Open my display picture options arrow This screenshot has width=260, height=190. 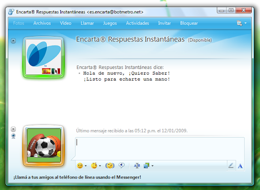(13, 129)
